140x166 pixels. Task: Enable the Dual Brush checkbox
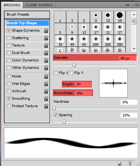point(9,53)
